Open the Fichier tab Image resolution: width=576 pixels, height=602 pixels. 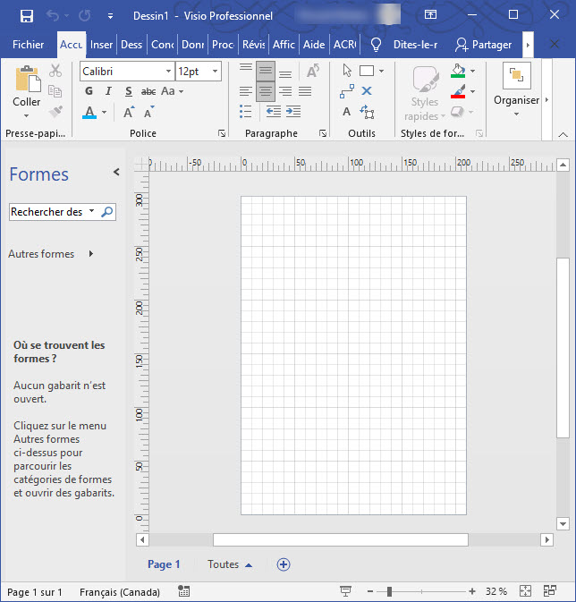click(28, 45)
